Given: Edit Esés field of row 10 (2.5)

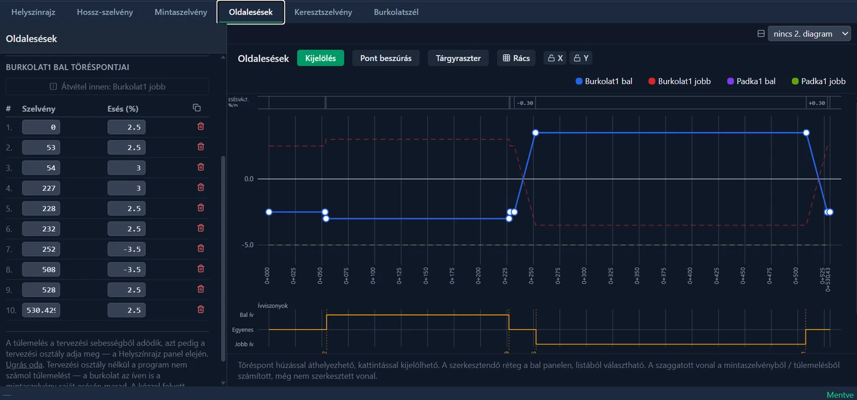Looking at the screenshot, I should coord(127,310).
